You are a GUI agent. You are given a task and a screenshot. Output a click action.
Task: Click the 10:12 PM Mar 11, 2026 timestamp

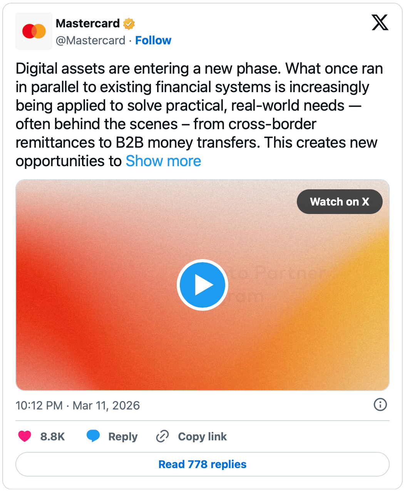(77, 405)
